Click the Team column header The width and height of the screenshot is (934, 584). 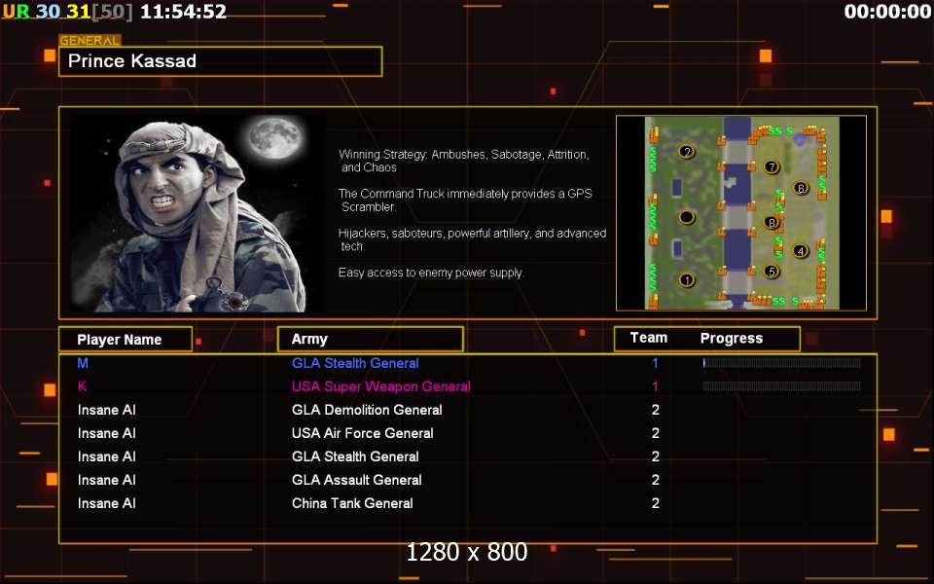[649, 338]
